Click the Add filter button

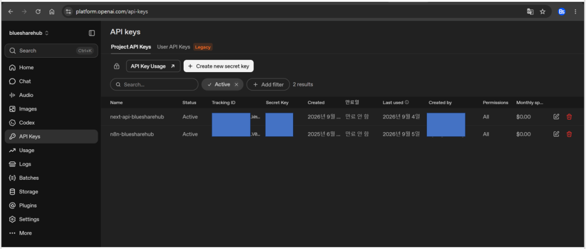pyautogui.click(x=268, y=85)
